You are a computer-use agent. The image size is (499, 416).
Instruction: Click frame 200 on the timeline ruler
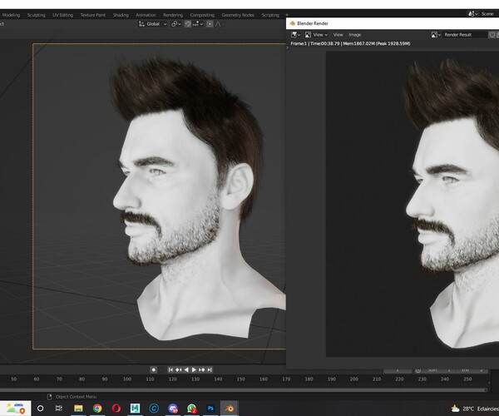tap(354, 379)
